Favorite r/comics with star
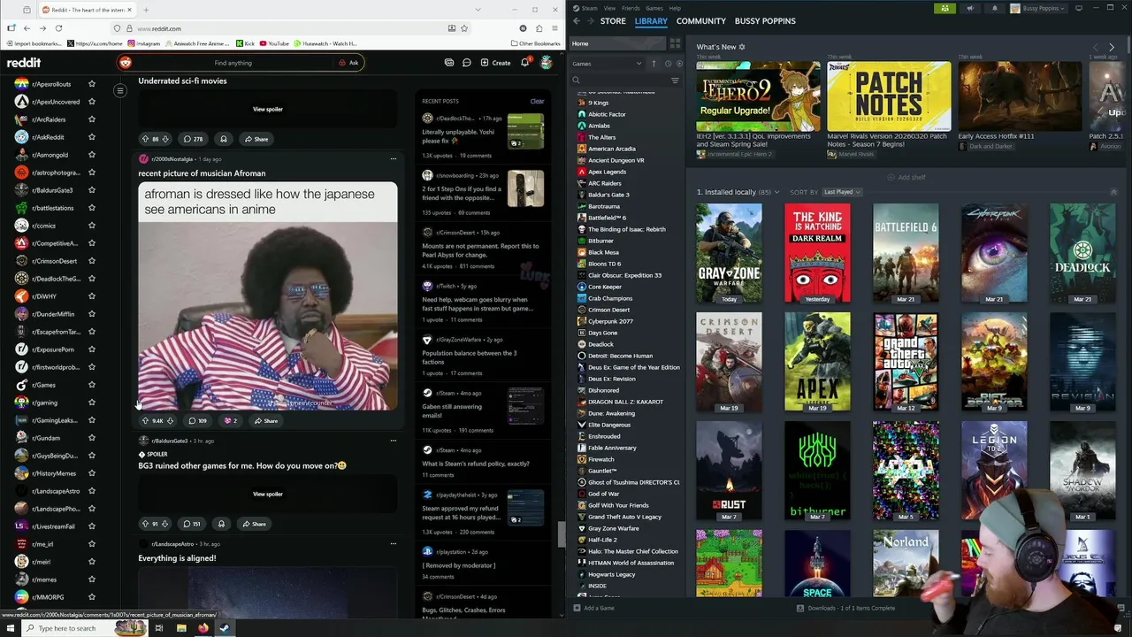The image size is (1132, 637). pyautogui.click(x=92, y=226)
